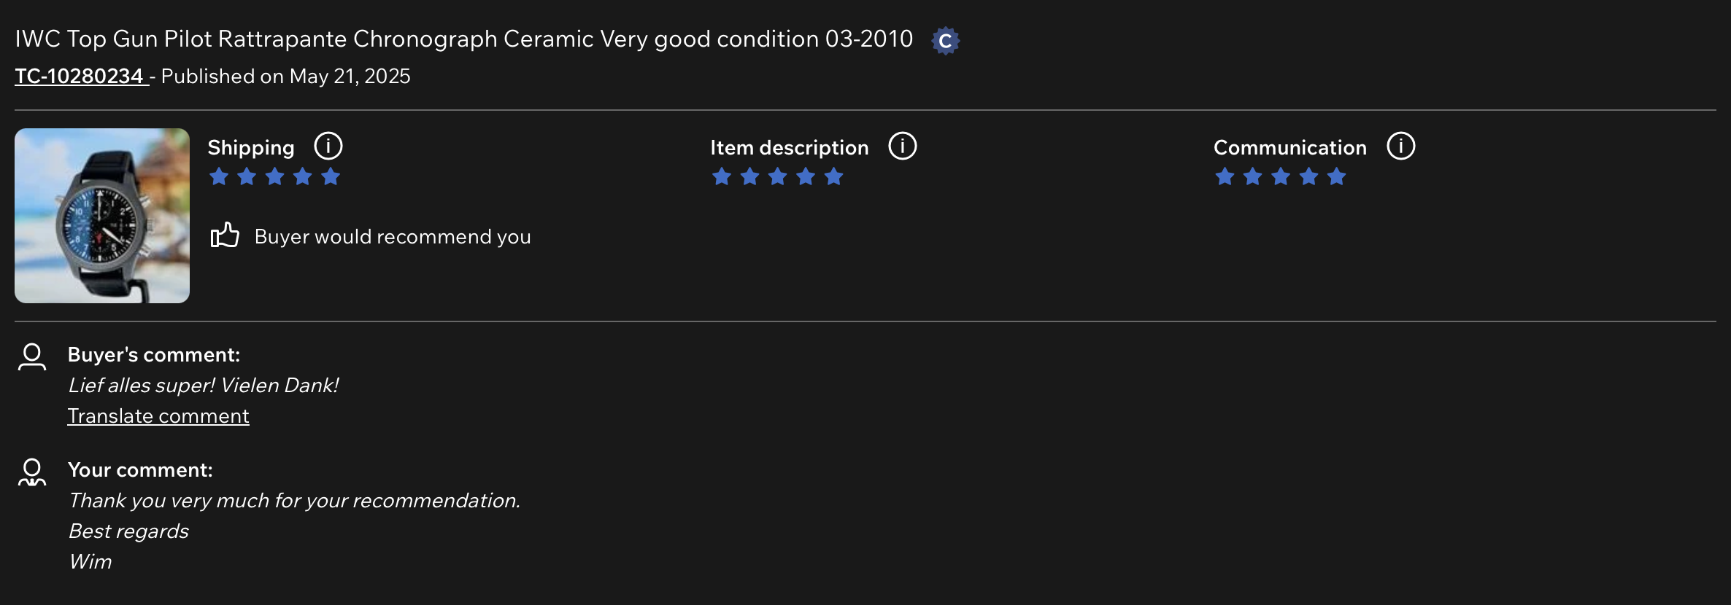Viewport: 1731px width, 605px height.
Task: Click the last star under Communication
Action: click(x=1336, y=176)
